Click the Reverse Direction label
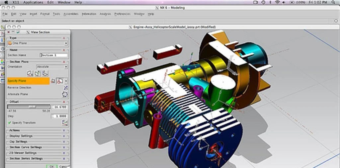Image resolution: width=340 pixels, height=168 pixels. (20, 88)
